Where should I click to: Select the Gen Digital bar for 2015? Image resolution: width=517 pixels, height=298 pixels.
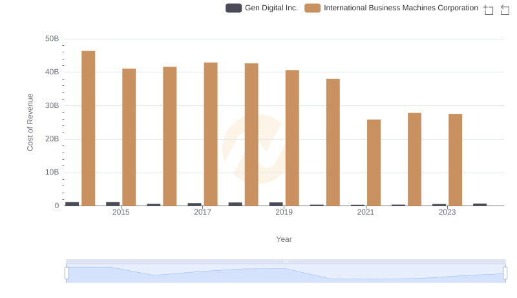pyautogui.click(x=112, y=204)
